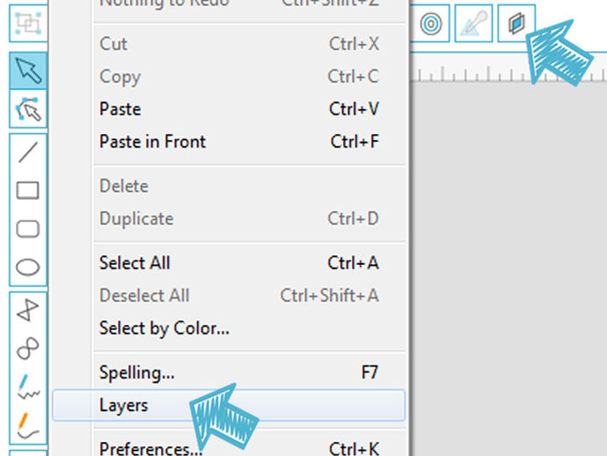
Task: Open the Layers panel toolbar icon
Action: [516, 23]
